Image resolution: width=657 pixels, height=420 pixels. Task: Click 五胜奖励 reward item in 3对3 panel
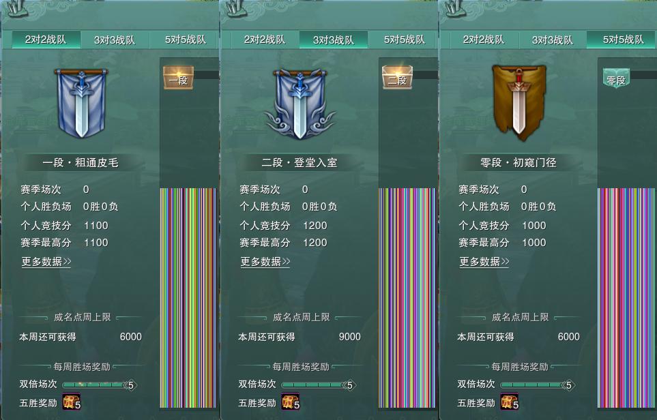pos(291,401)
